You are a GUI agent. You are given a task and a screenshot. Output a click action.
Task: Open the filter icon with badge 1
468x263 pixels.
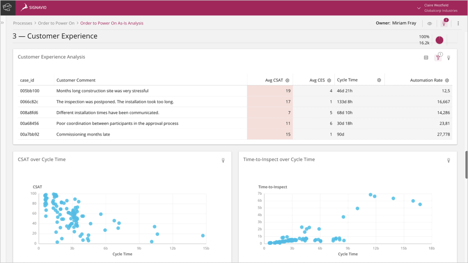click(x=438, y=57)
